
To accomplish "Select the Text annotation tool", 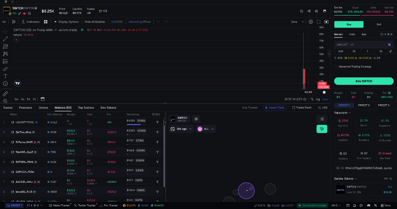I will pyautogui.click(x=5, y=76).
